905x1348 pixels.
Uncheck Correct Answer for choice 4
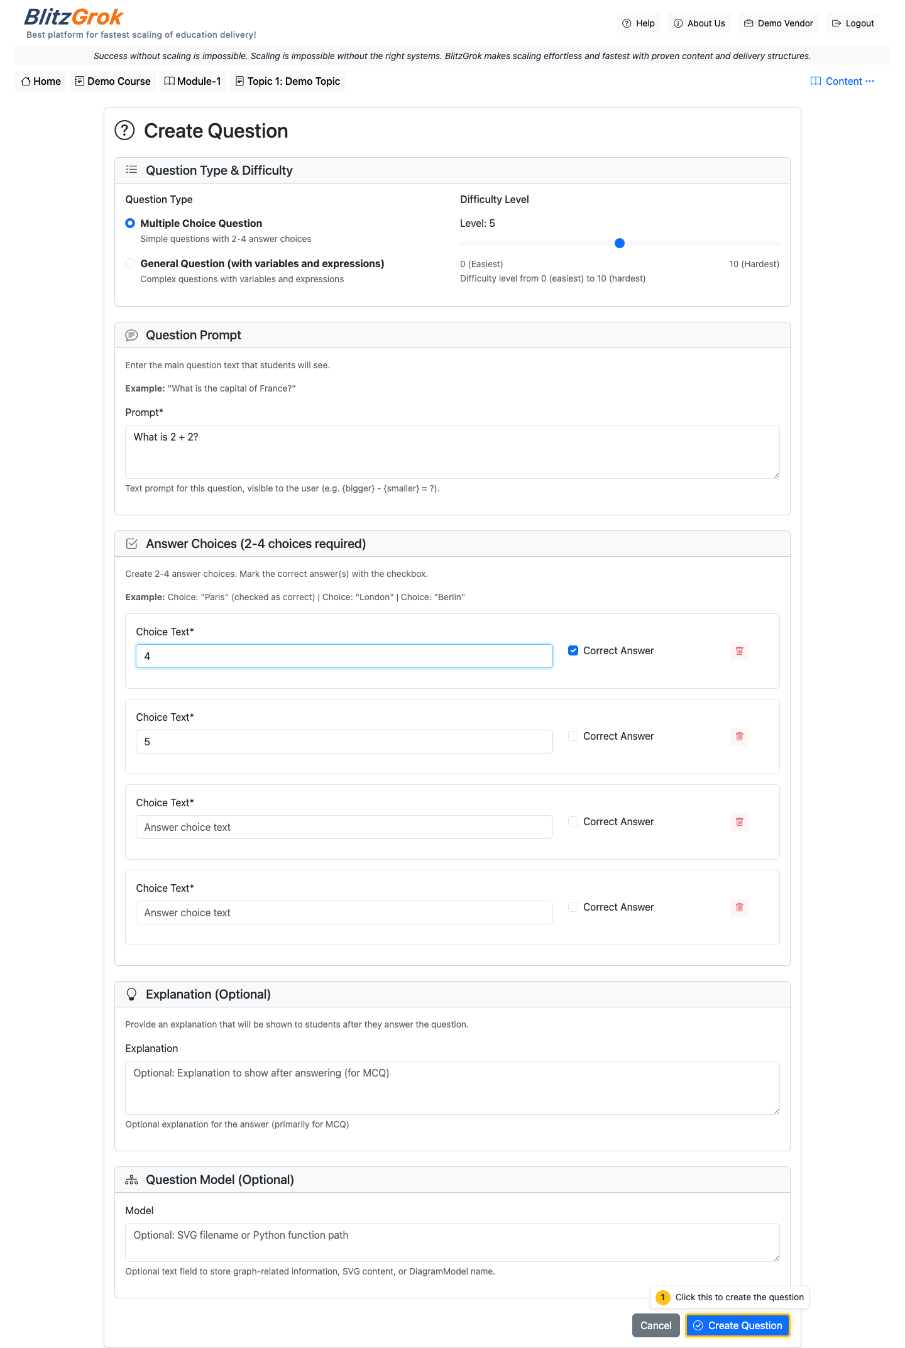click(573, 651)
